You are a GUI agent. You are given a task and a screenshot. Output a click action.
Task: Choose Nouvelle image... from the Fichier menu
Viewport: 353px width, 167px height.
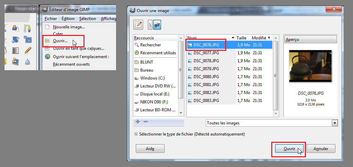click(69, 27)
